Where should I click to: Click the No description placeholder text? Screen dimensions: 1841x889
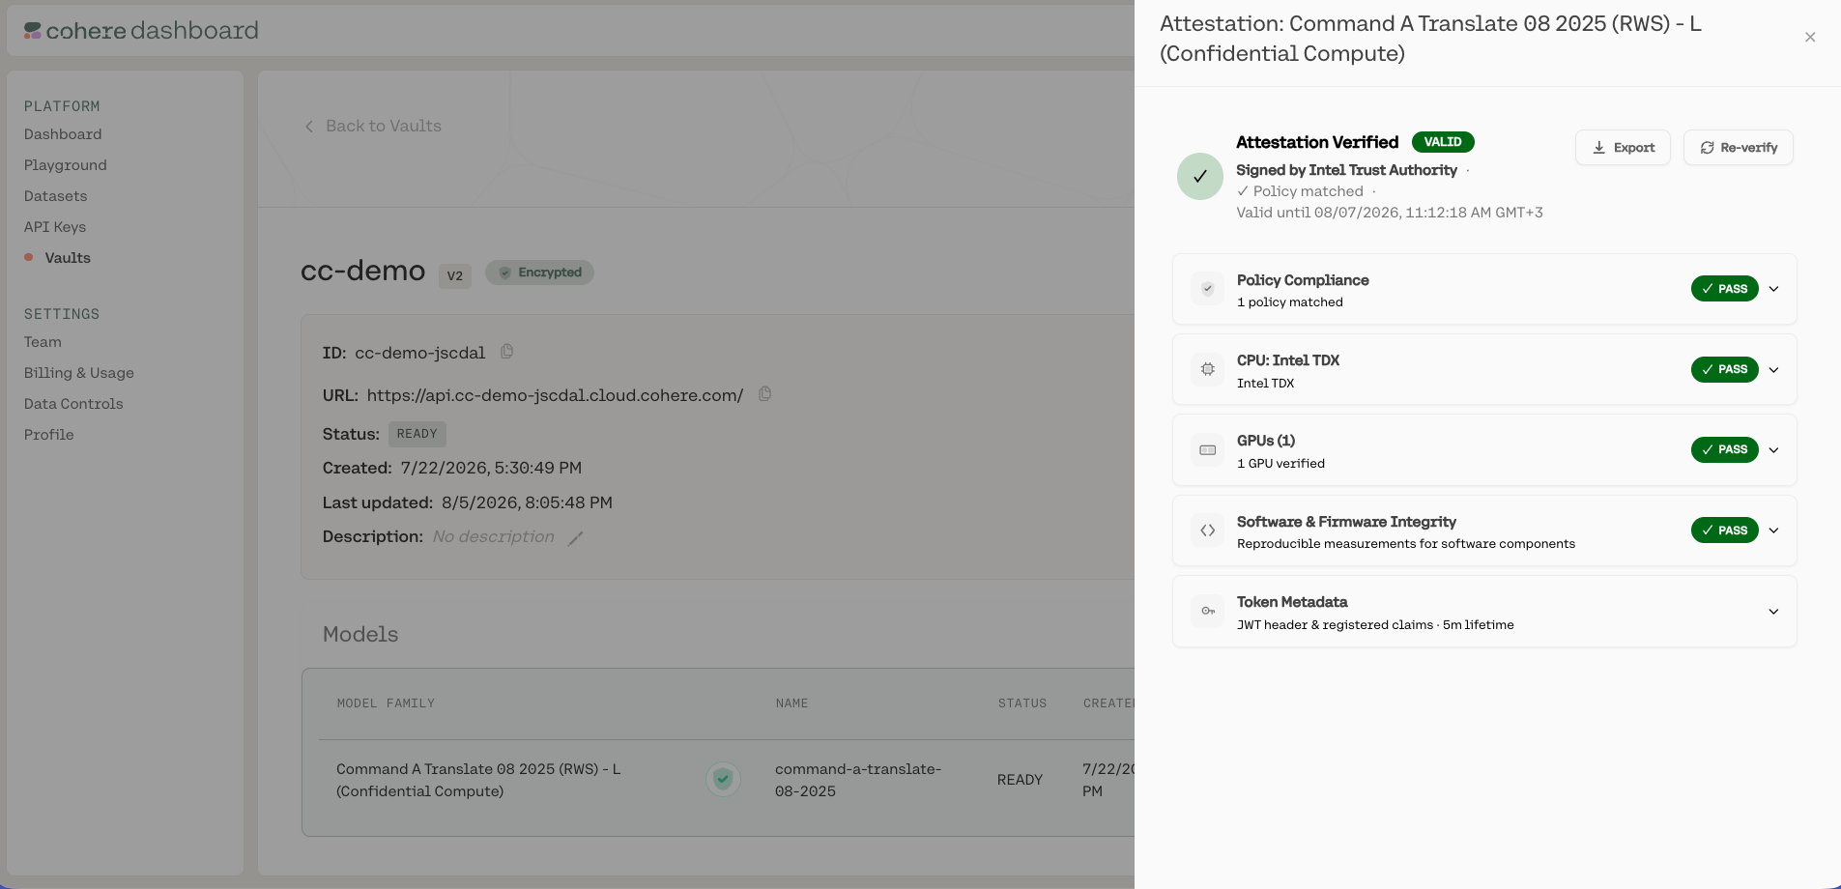coord(494,536)
